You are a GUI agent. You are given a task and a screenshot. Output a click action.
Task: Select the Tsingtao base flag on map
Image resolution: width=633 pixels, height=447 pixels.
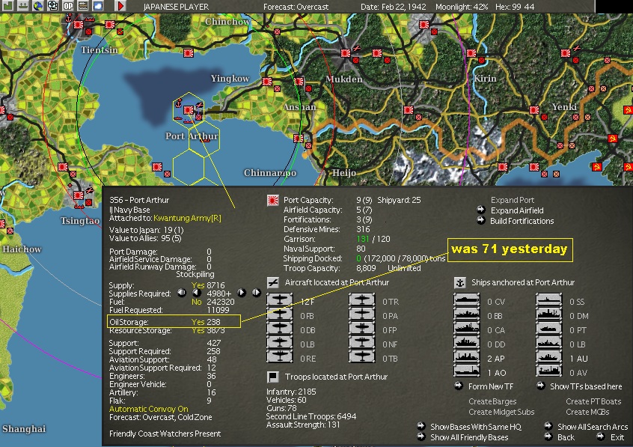pyautogui.click(x=79, y=195)
